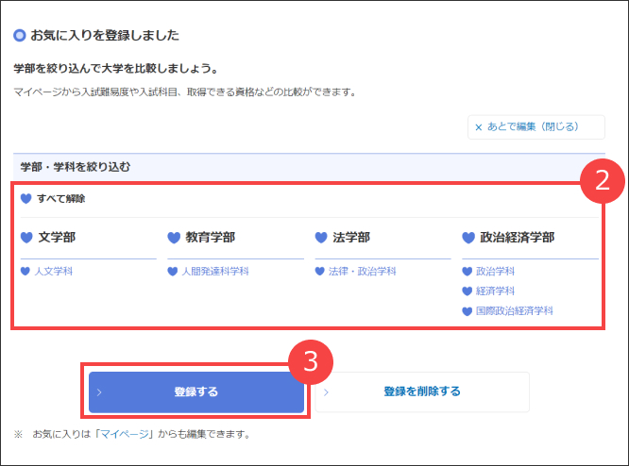This screenshot has height=466, width=629.
Task: Click the X icon in あとで編集 button
Action: tap(478, 126)
